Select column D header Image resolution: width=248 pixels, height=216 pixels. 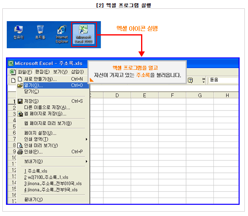coord(117,95)
